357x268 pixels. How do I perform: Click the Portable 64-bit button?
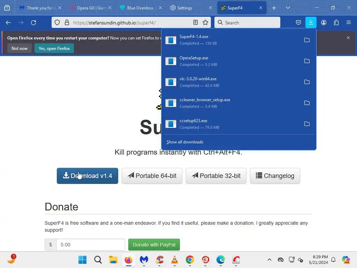click(x=152, y=176)
